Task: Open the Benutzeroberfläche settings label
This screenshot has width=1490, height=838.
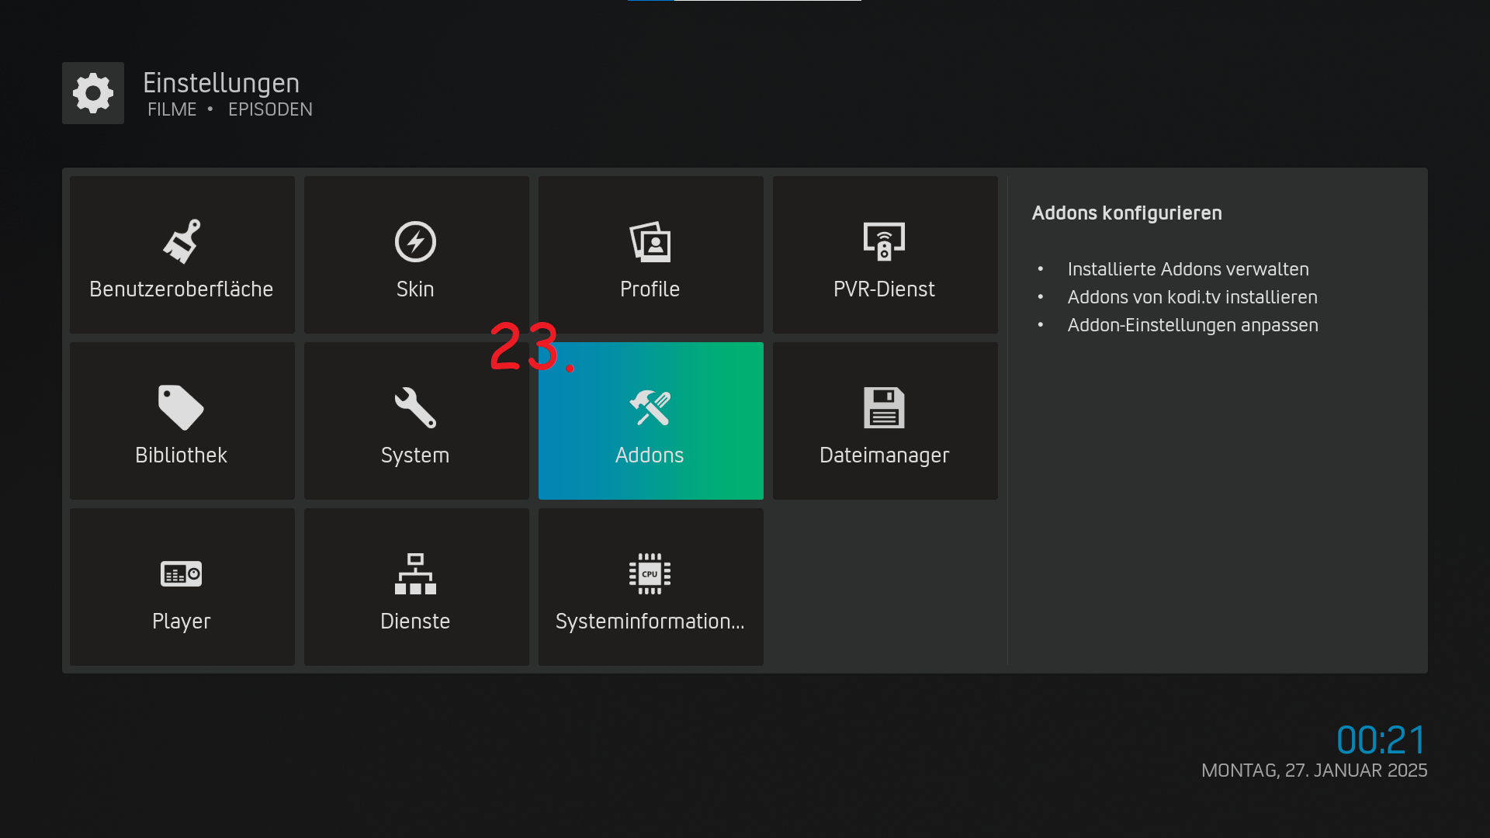Action: tap(182, 289)
